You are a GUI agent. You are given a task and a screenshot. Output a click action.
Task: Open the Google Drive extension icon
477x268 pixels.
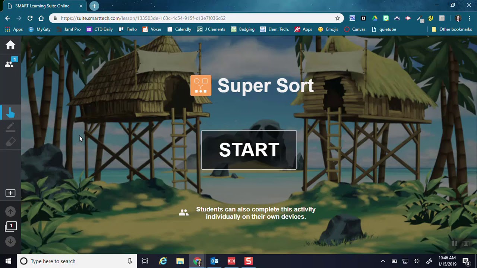[375, 18]
